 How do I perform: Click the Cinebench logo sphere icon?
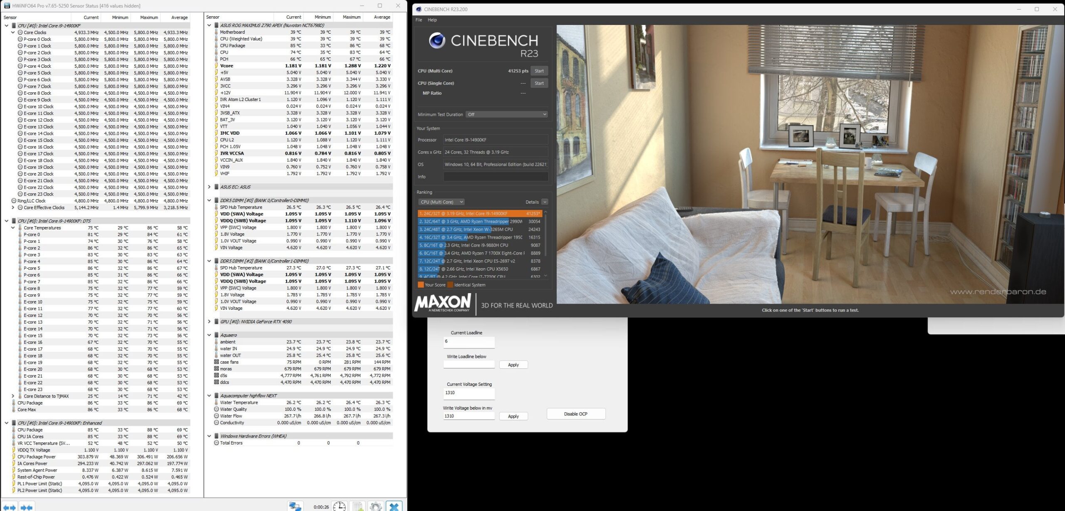pos(437,41)
